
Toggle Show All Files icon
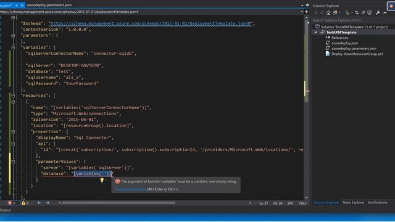tap(370, 12)
